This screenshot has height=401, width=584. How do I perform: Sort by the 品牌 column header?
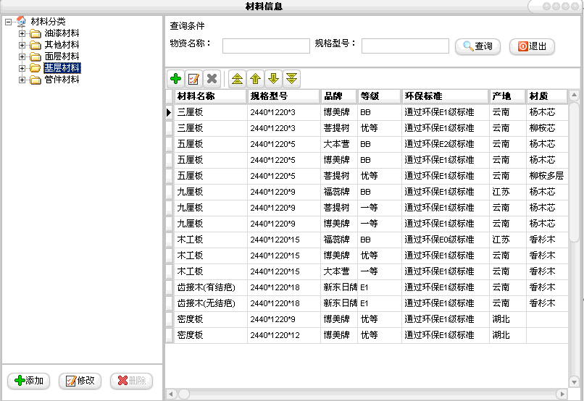(x=338, y=96)
